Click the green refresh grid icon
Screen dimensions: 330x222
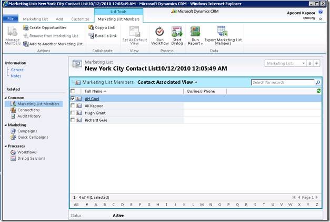[x=319, y=91]
